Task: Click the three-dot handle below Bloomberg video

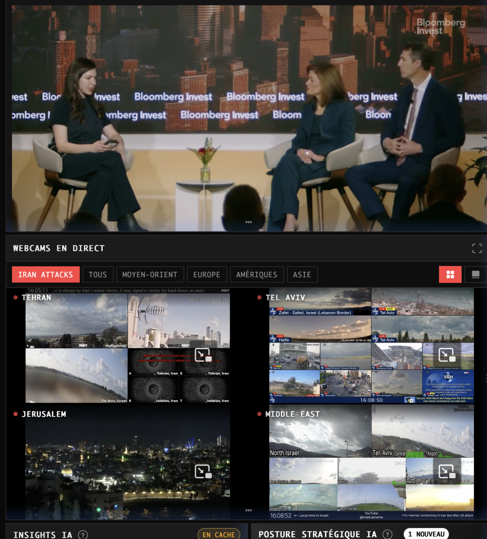Action: coord(249,222)
